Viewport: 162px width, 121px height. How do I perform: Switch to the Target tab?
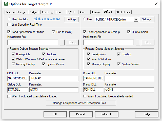pyautogui.click(x=22, y=12)
